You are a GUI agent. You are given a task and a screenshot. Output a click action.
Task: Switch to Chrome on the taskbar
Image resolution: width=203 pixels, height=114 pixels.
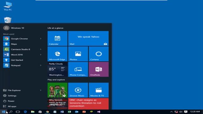pos(47,112)
